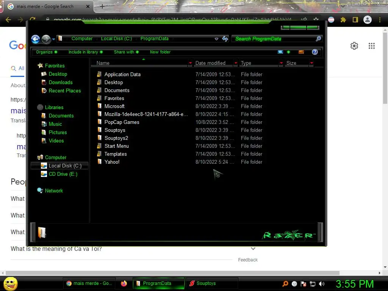Open the view options dropdown dot
Viewport: 388px width, 291px height.
[288, 52]
